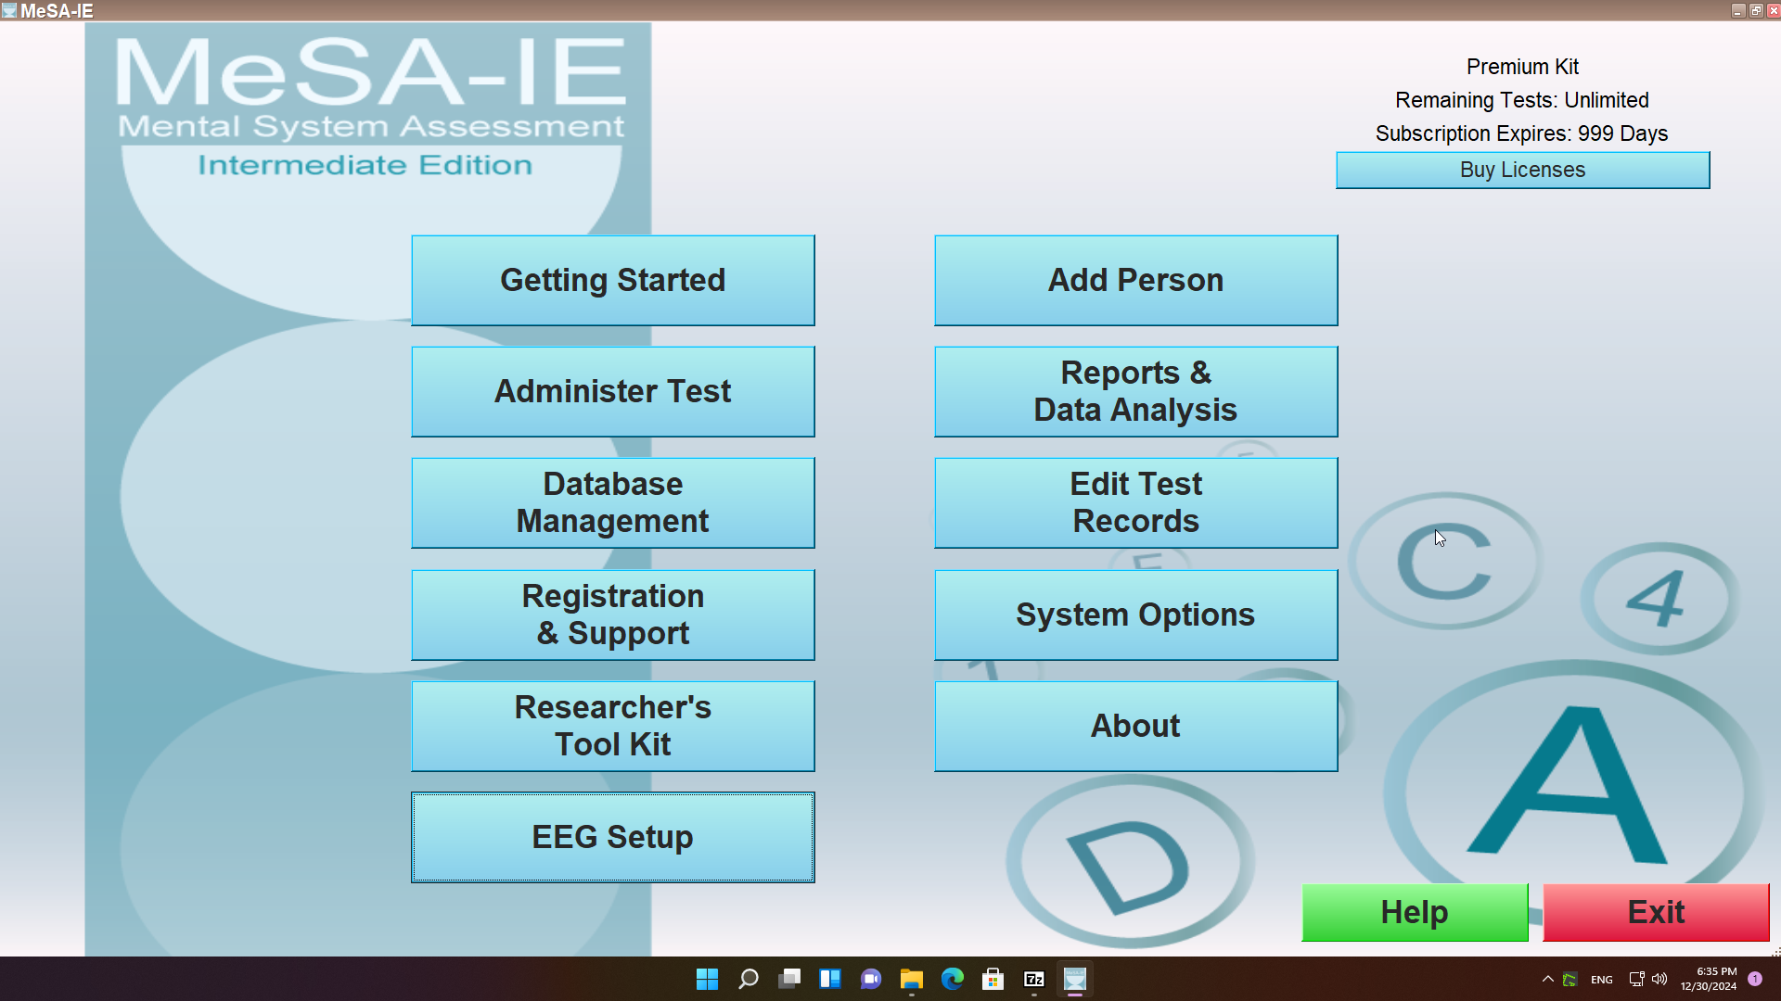1781x1001 pixels.
Task: Open Reports & Data Analysis
Action: [x=1135, y=391]
